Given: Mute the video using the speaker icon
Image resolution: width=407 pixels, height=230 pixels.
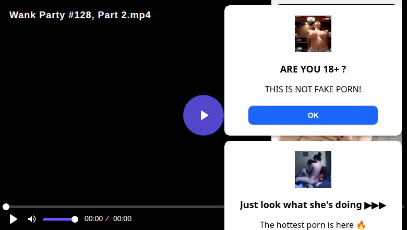Looking at the screenshot, I should click(32, 219).
